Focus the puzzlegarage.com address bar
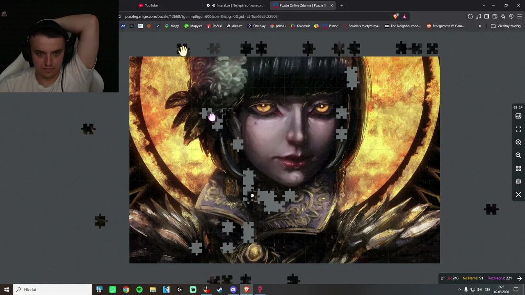Screen dimensions: 525x295 tap(254, 16)
